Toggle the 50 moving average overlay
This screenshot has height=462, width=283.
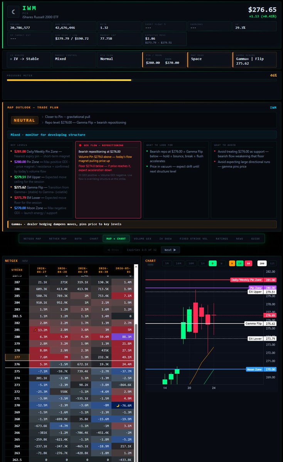coord(249,264)
